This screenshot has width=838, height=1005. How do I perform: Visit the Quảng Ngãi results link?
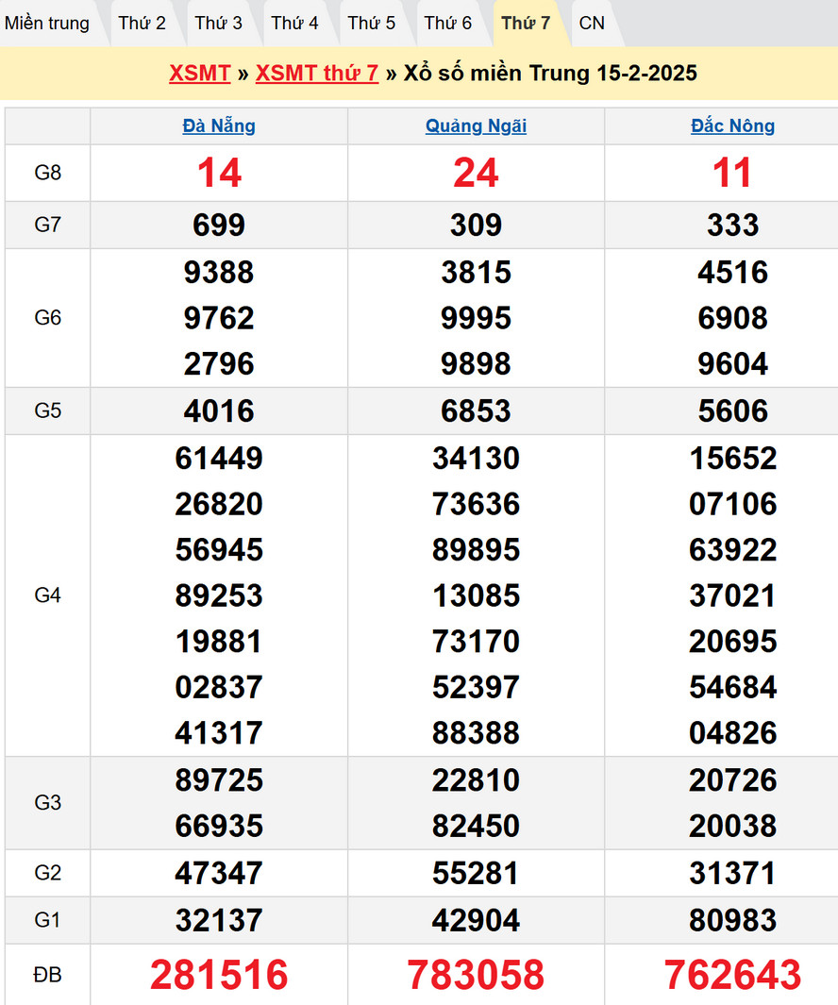pos(476,126)
